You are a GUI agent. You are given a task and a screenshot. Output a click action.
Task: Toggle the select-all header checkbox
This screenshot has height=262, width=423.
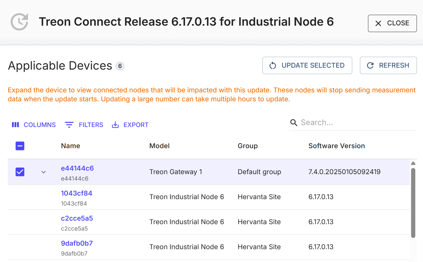click(20, 146)
